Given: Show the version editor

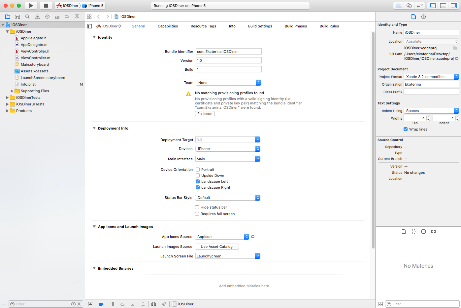Looking at the screenshot, I should click(420, 6).
